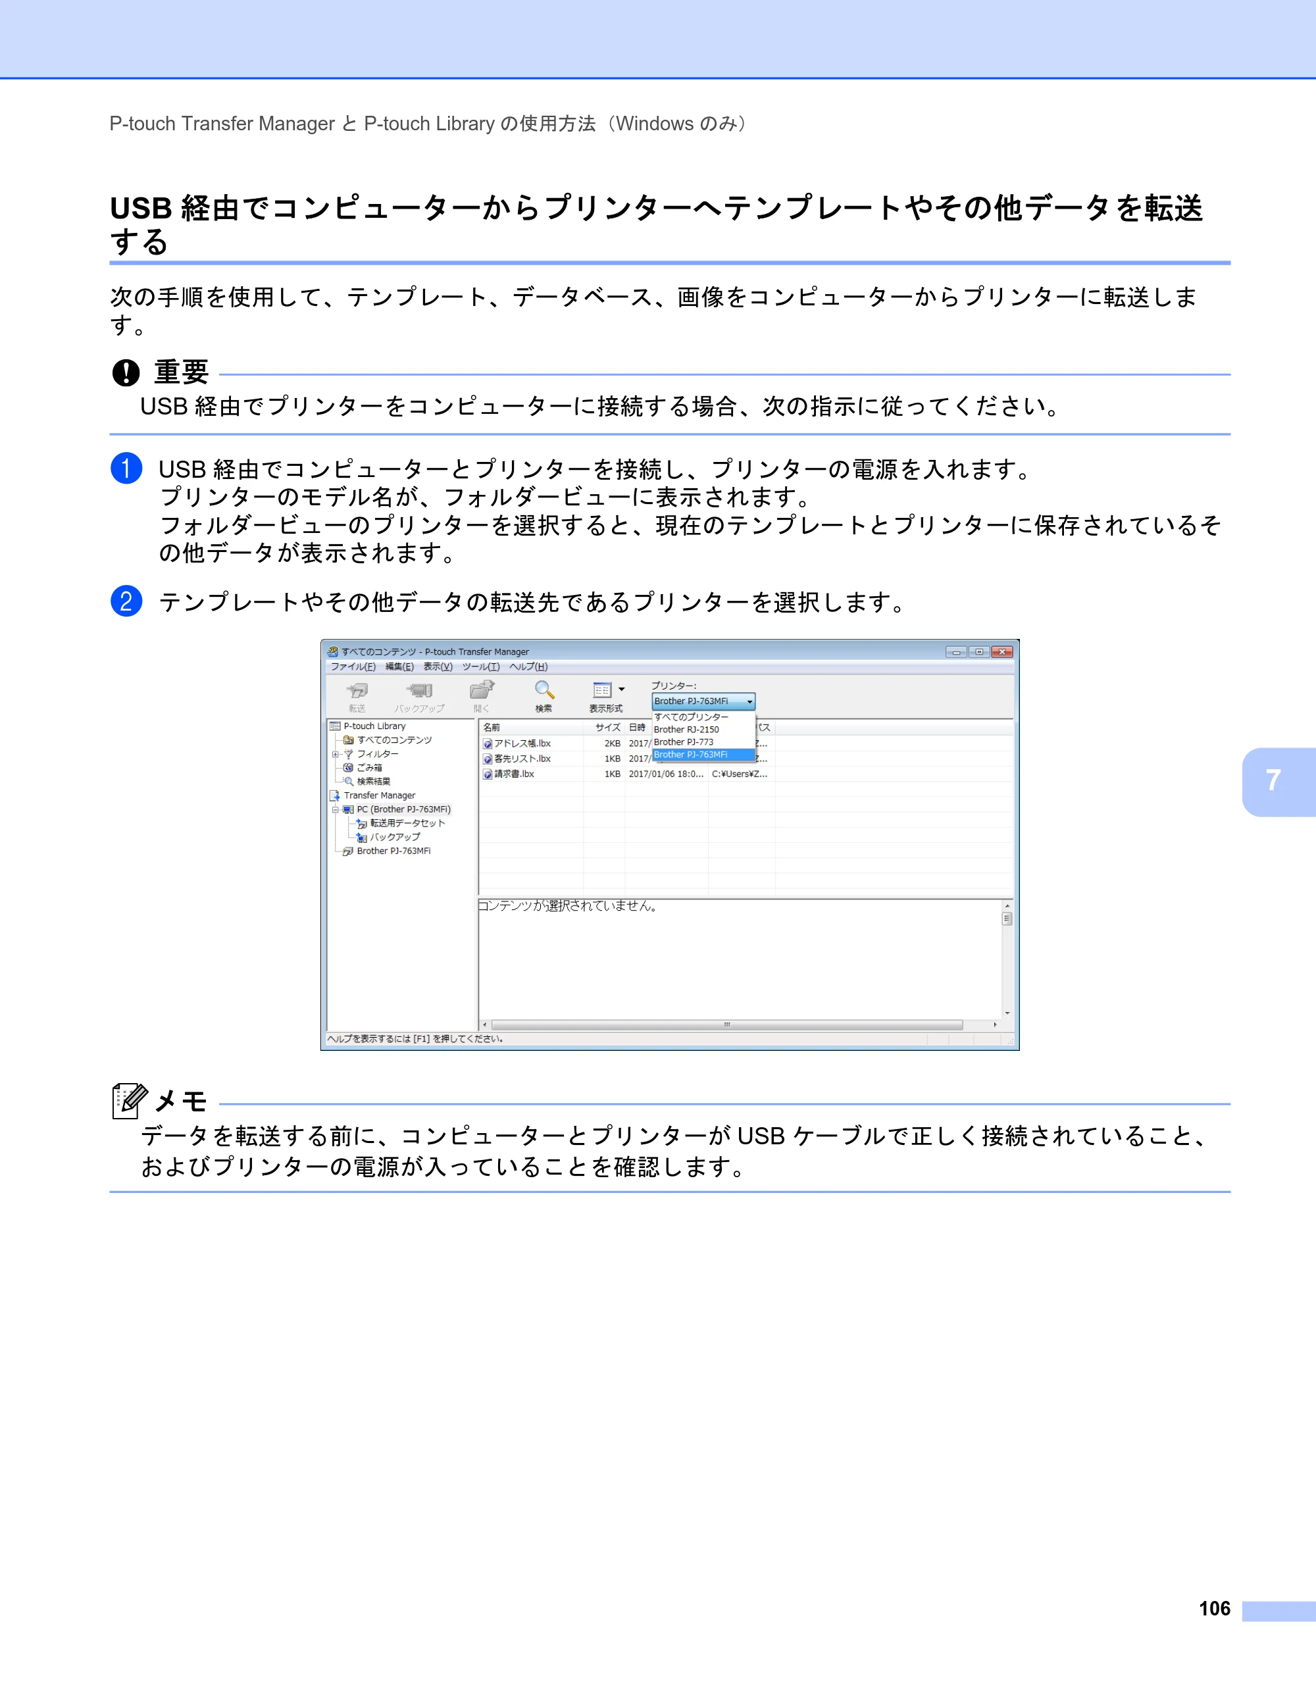Open the 編集(E) menu

pos(400,667)
